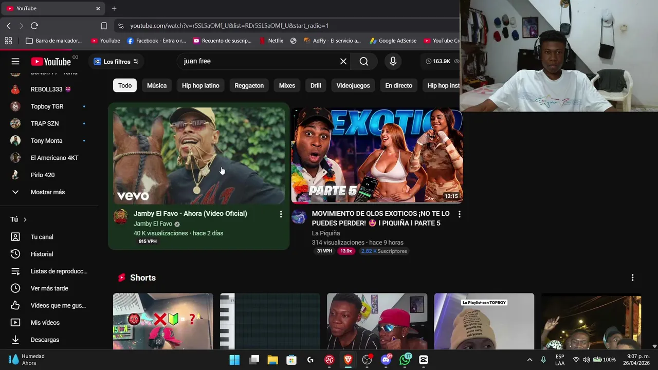Bookmark this page with the bookmark icon
The image size is (658, 370).
[x=104, y=26]
